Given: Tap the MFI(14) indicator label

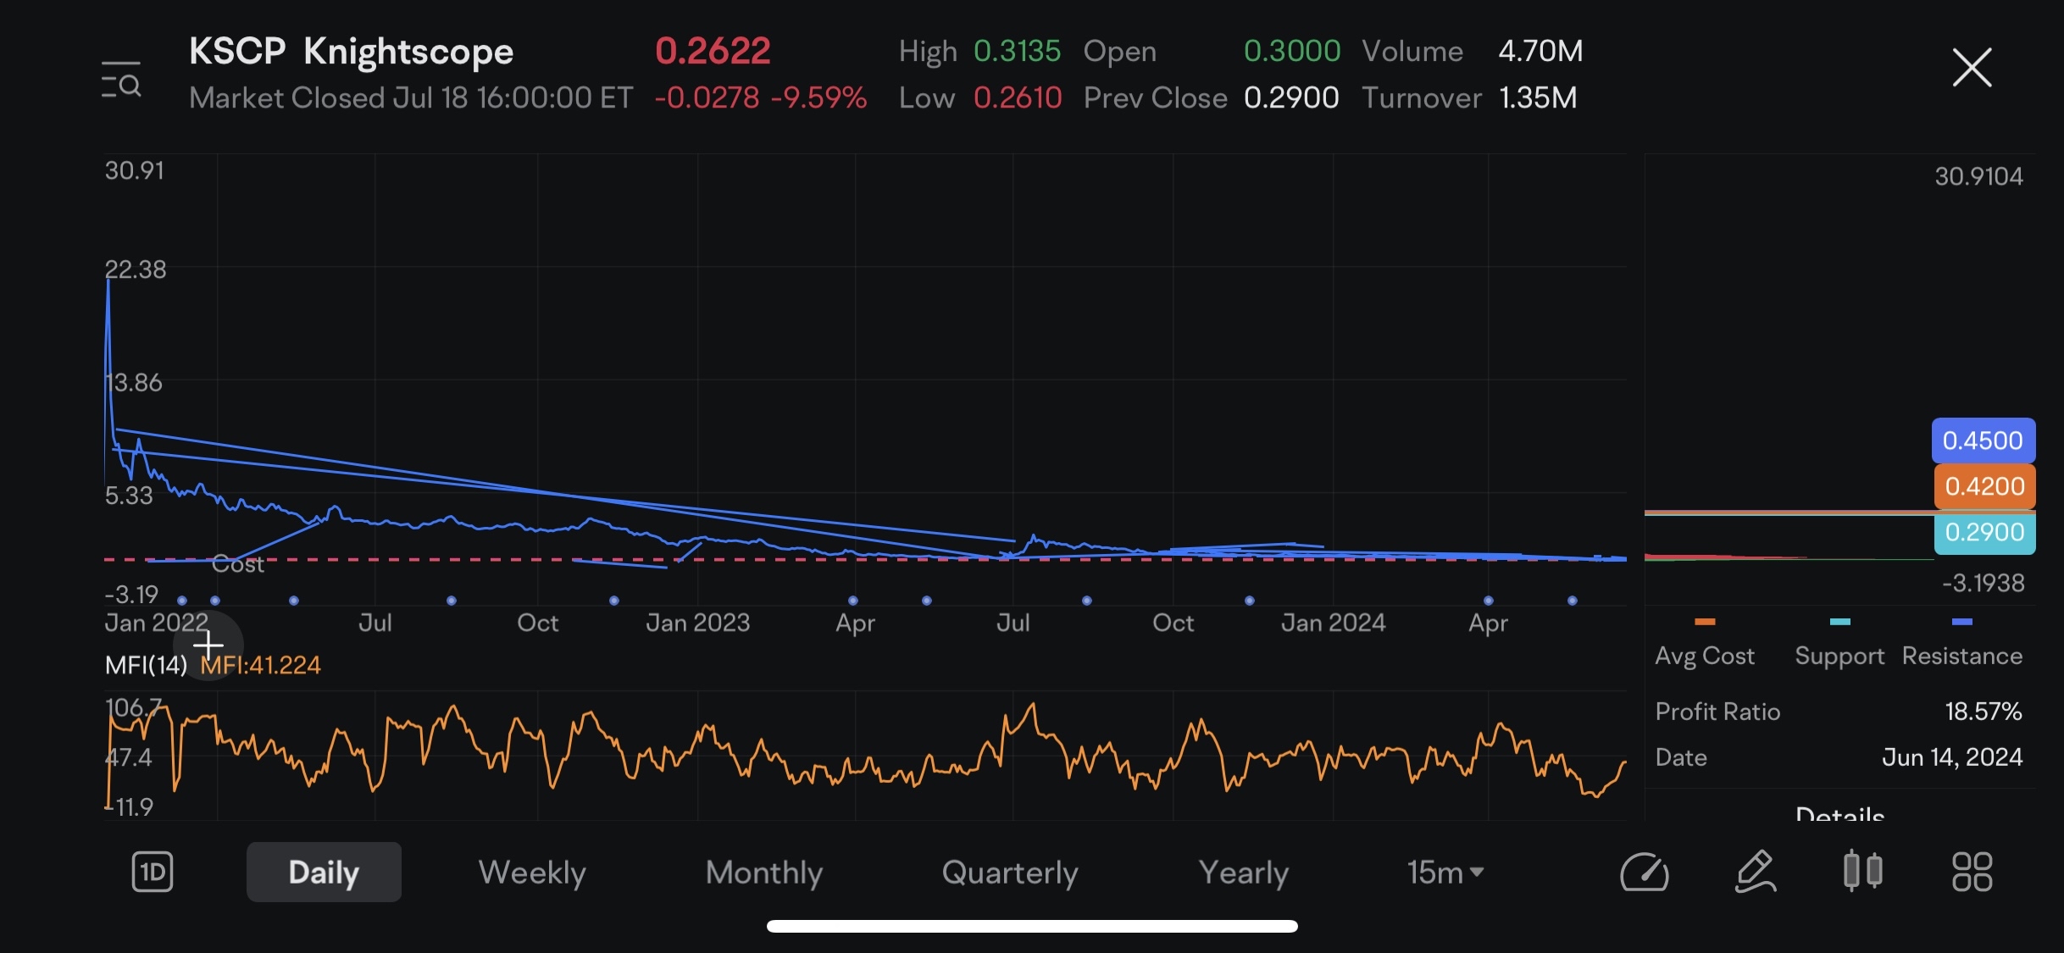Looking at the screenshot, I should 146,665.
